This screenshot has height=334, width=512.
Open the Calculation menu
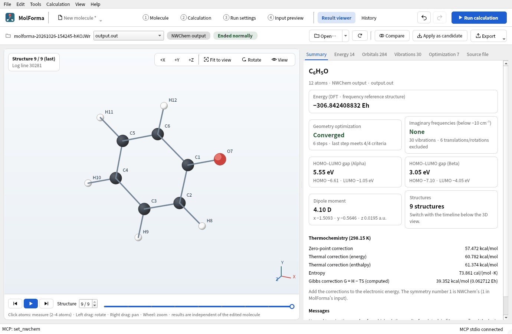[58, 4]
